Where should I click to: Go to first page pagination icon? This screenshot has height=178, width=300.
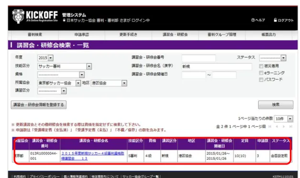coord(270,126)
